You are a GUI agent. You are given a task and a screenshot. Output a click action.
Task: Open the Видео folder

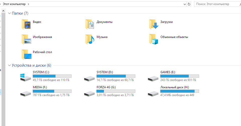pyautogui.click(x=37, y=22)
